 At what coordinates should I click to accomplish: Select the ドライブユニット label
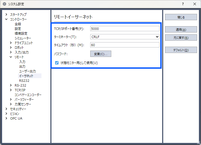[x=24, y=43]
